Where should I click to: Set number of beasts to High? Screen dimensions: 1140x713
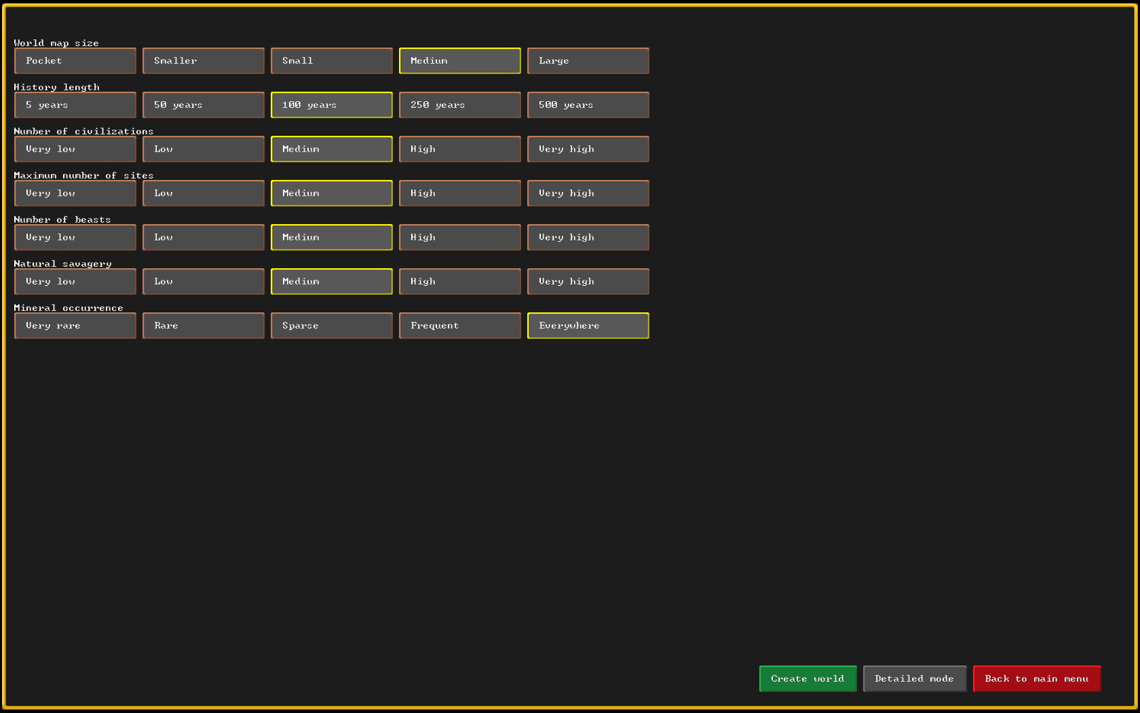[460, 238]
